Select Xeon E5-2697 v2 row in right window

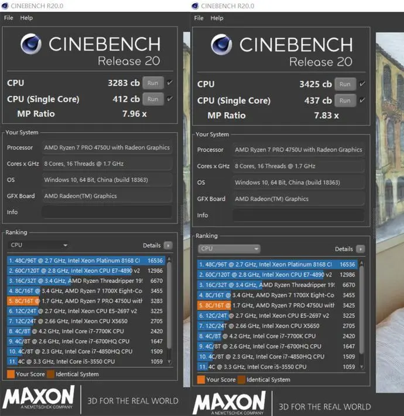click(x=277, y=316)
